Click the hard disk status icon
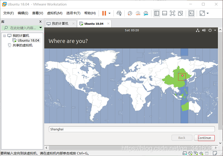Viewport: 223px width, 156px height. 185,153
